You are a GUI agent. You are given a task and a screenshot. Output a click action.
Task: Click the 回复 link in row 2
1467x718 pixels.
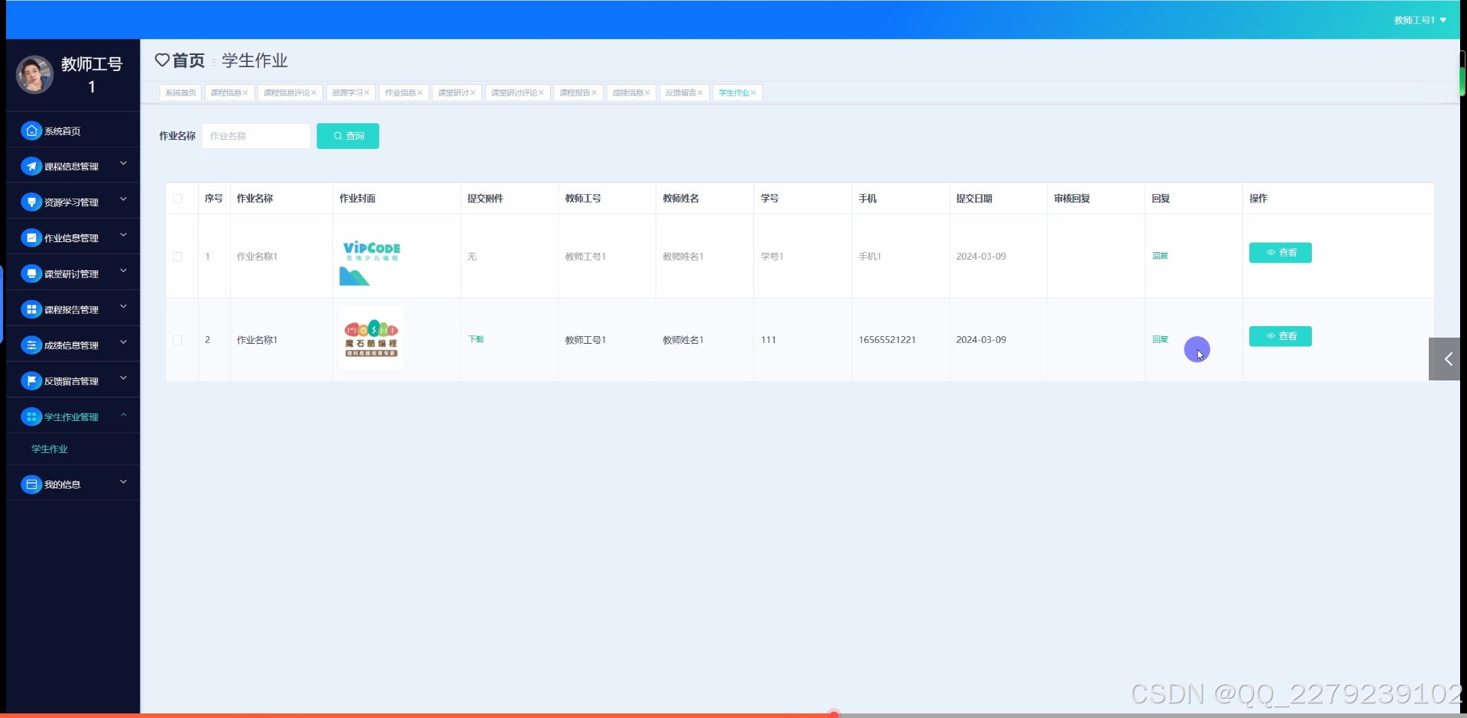pyautogui.click(x=1161, y=339)
